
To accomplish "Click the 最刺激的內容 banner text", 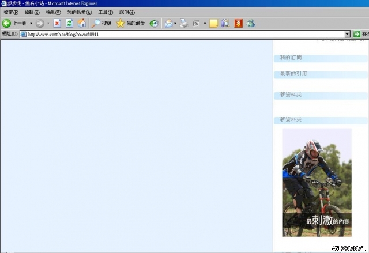I will [328, 221].
